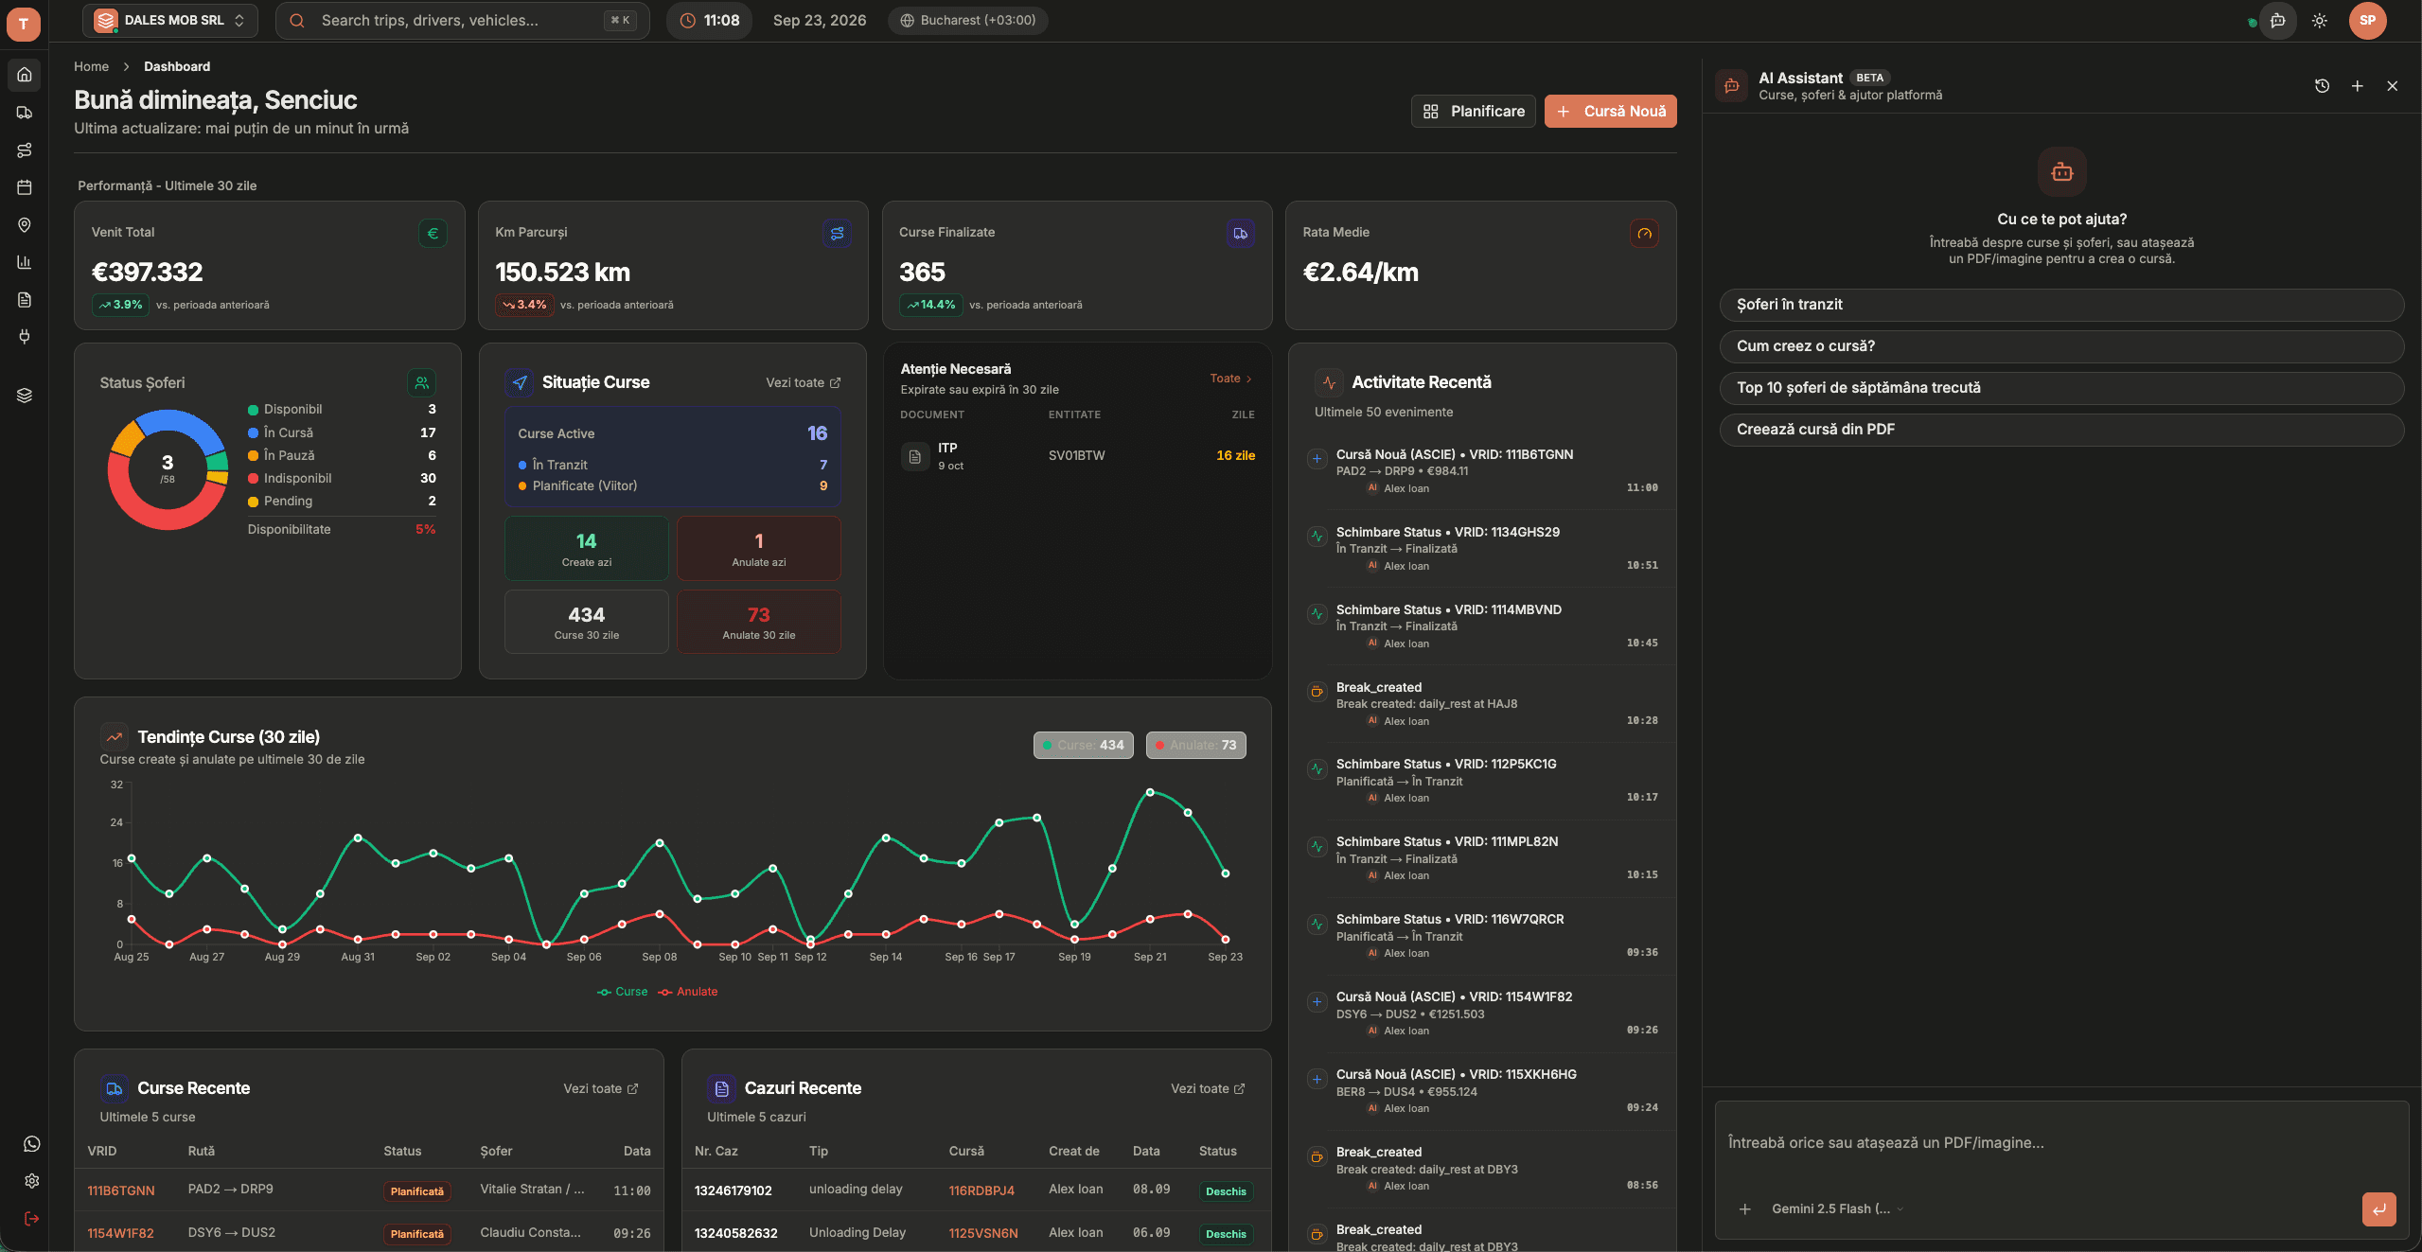Open the layers icon in sidebar
The height and width of the screenshot is (1252, 2422).
25,396
